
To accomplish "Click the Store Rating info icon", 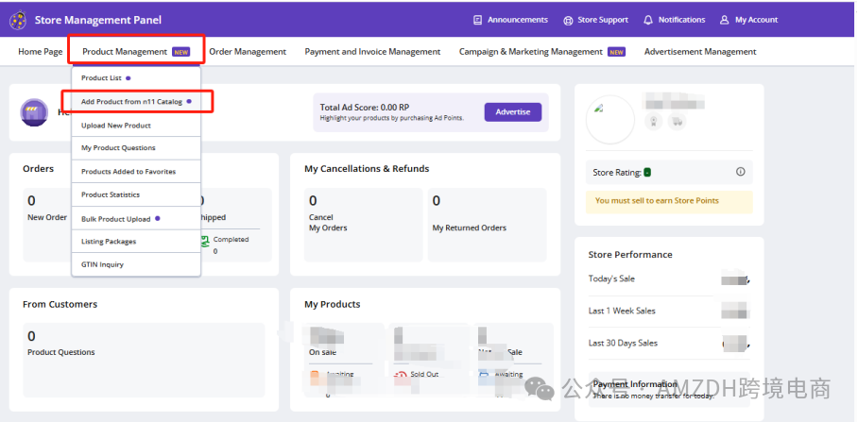I will pos(740,172).
